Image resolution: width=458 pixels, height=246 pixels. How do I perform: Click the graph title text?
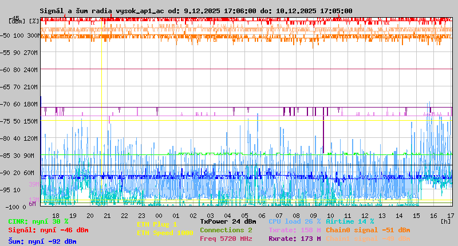pyautogui.click(x=196, y=11)
